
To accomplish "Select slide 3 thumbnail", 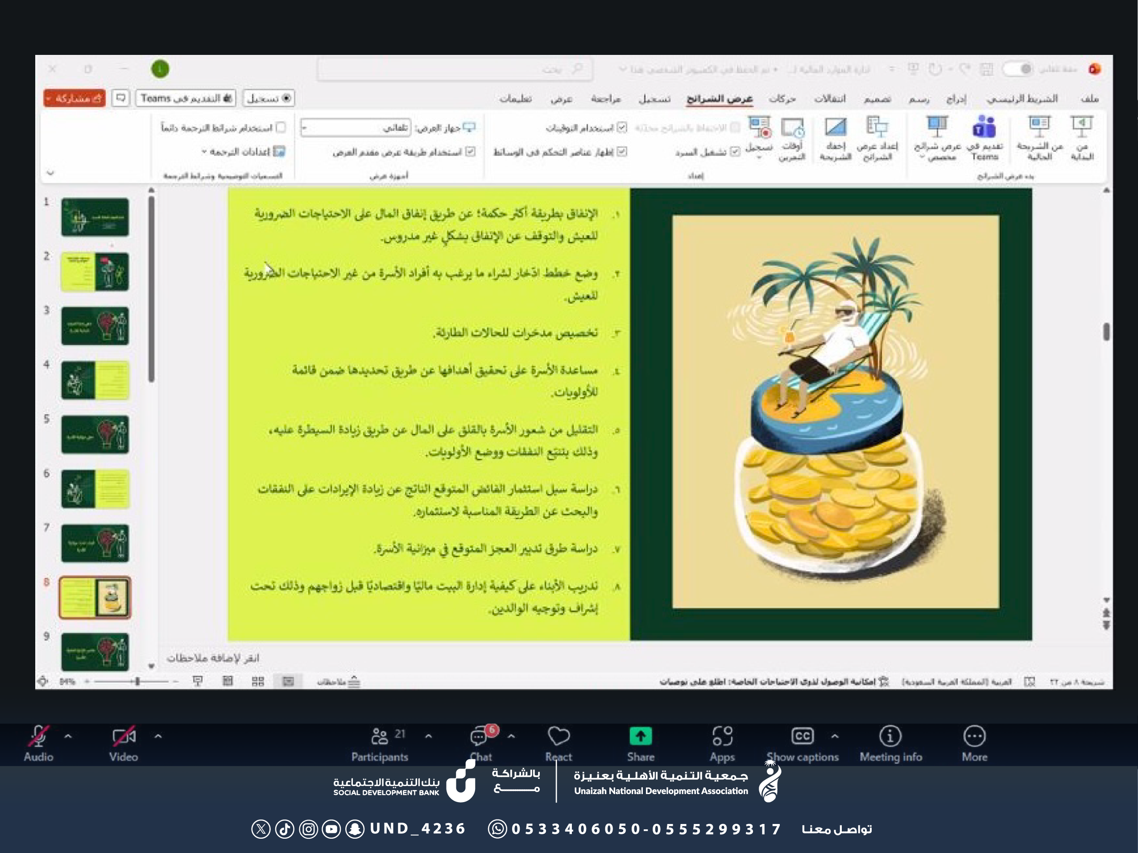I will tap(95, 326).
